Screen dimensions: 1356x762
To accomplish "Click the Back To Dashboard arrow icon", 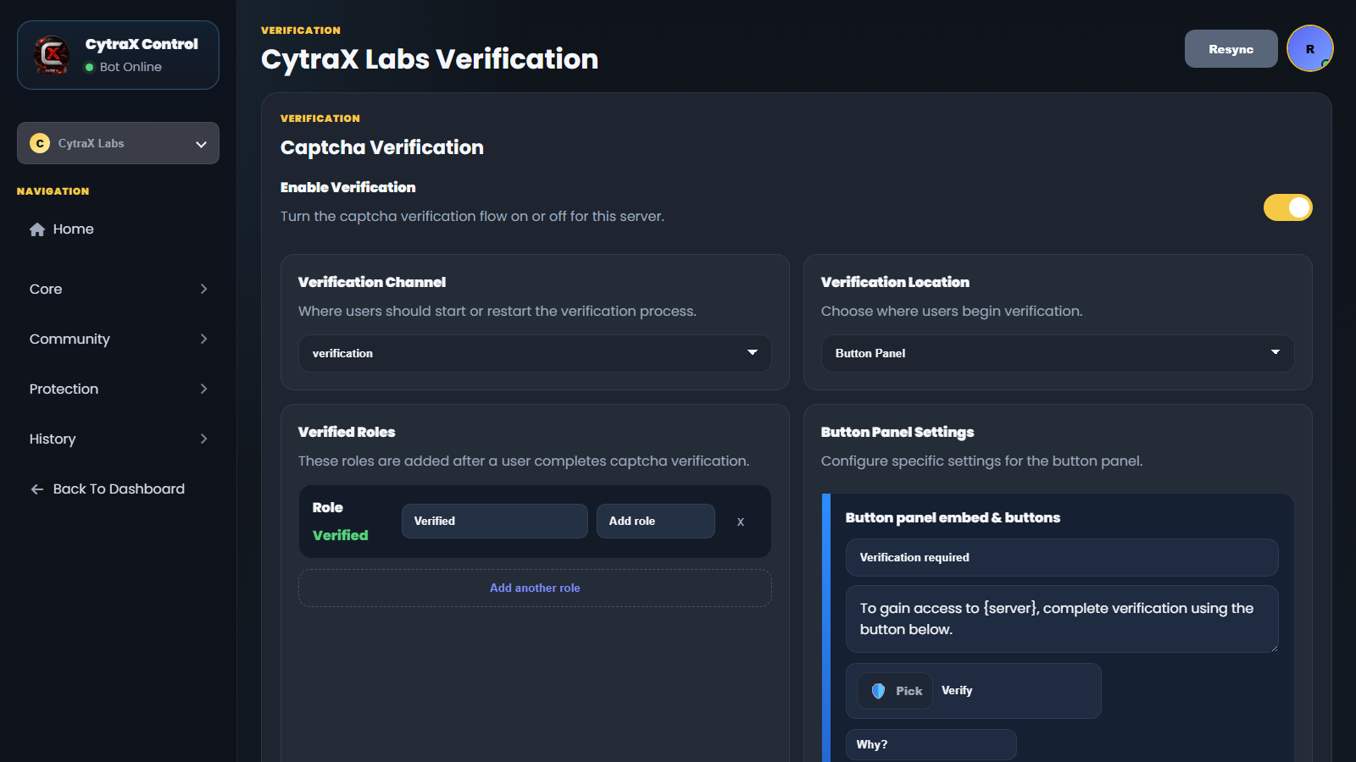I will click(x=37, y=489).
